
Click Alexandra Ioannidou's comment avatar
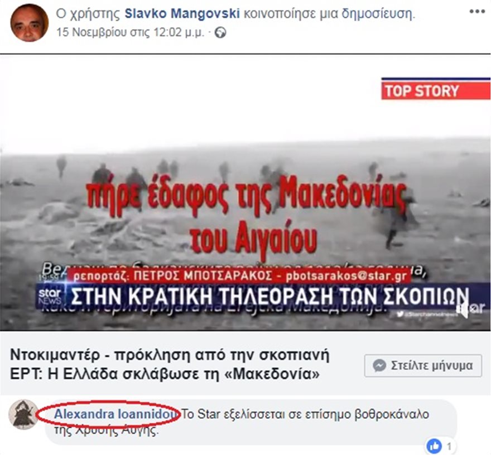tap(23, 414)
